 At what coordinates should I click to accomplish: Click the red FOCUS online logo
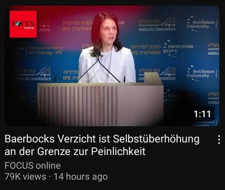pos(23,24)
